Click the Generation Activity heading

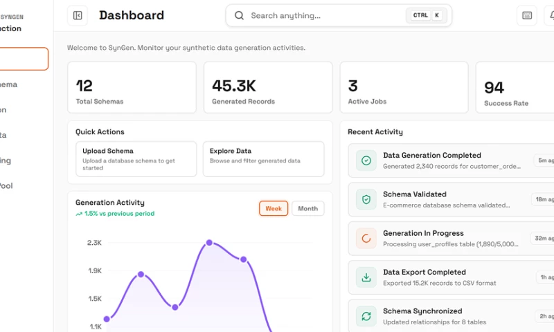tap(110, 203)
